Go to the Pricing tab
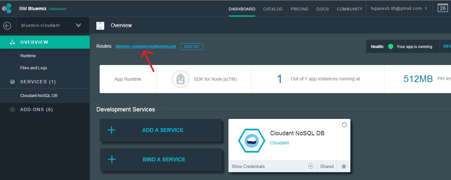This screenshot has width=451, height=180. [299, 9]
